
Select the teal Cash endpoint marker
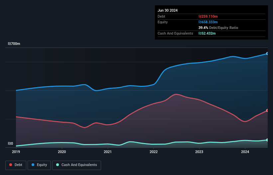(x=267, y=140)
